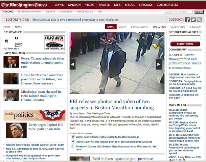This screenshot has width=206, height=162.
Task: Open the SPECIALS menu
Action: click(x=146, y=5)
